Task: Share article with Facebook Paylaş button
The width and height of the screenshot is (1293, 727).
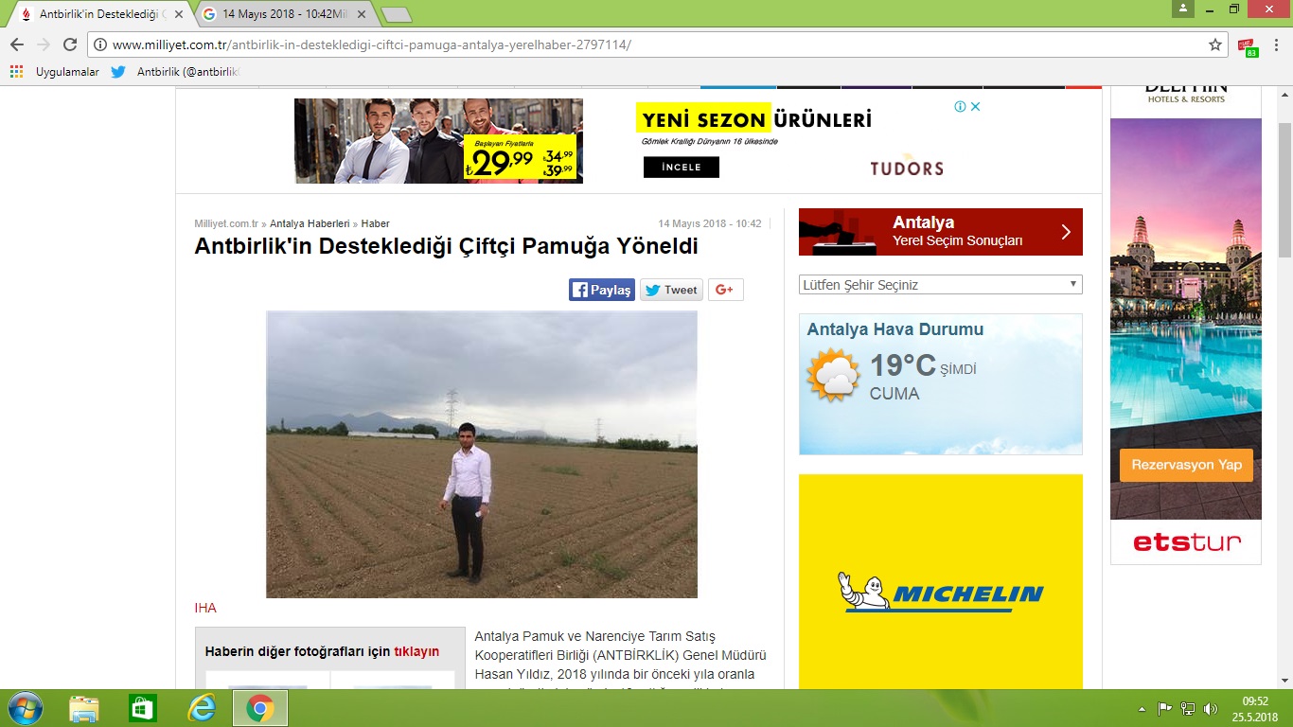Action: (602, 290)
